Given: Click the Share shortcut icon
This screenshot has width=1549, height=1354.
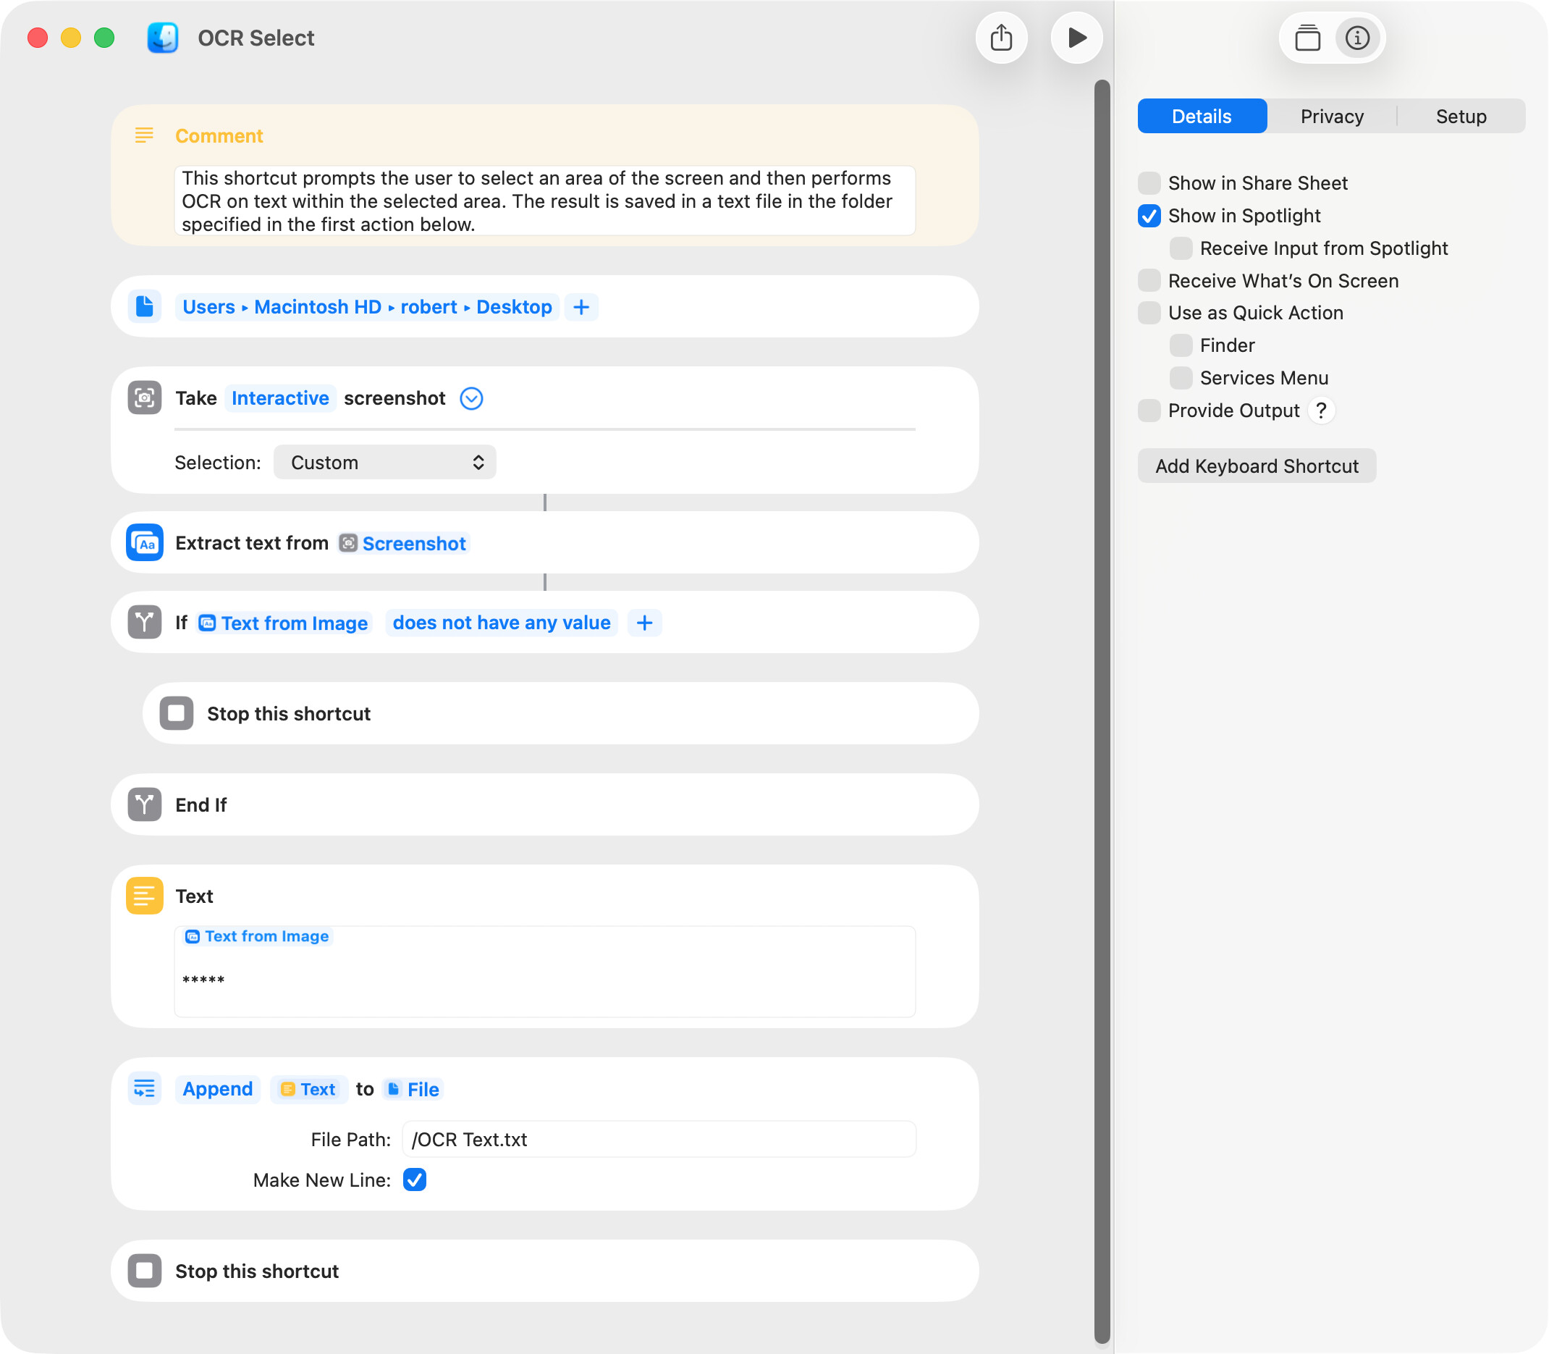Looking at the screenshot, I should (1002, 38).
